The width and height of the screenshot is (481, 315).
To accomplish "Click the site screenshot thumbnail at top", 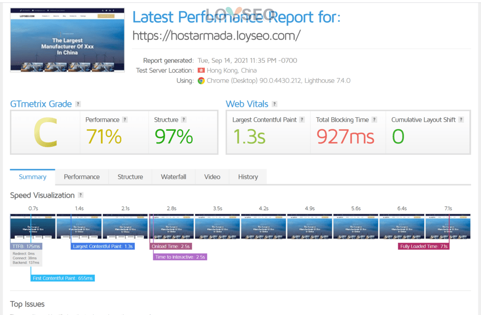I will tap(68, 40).
